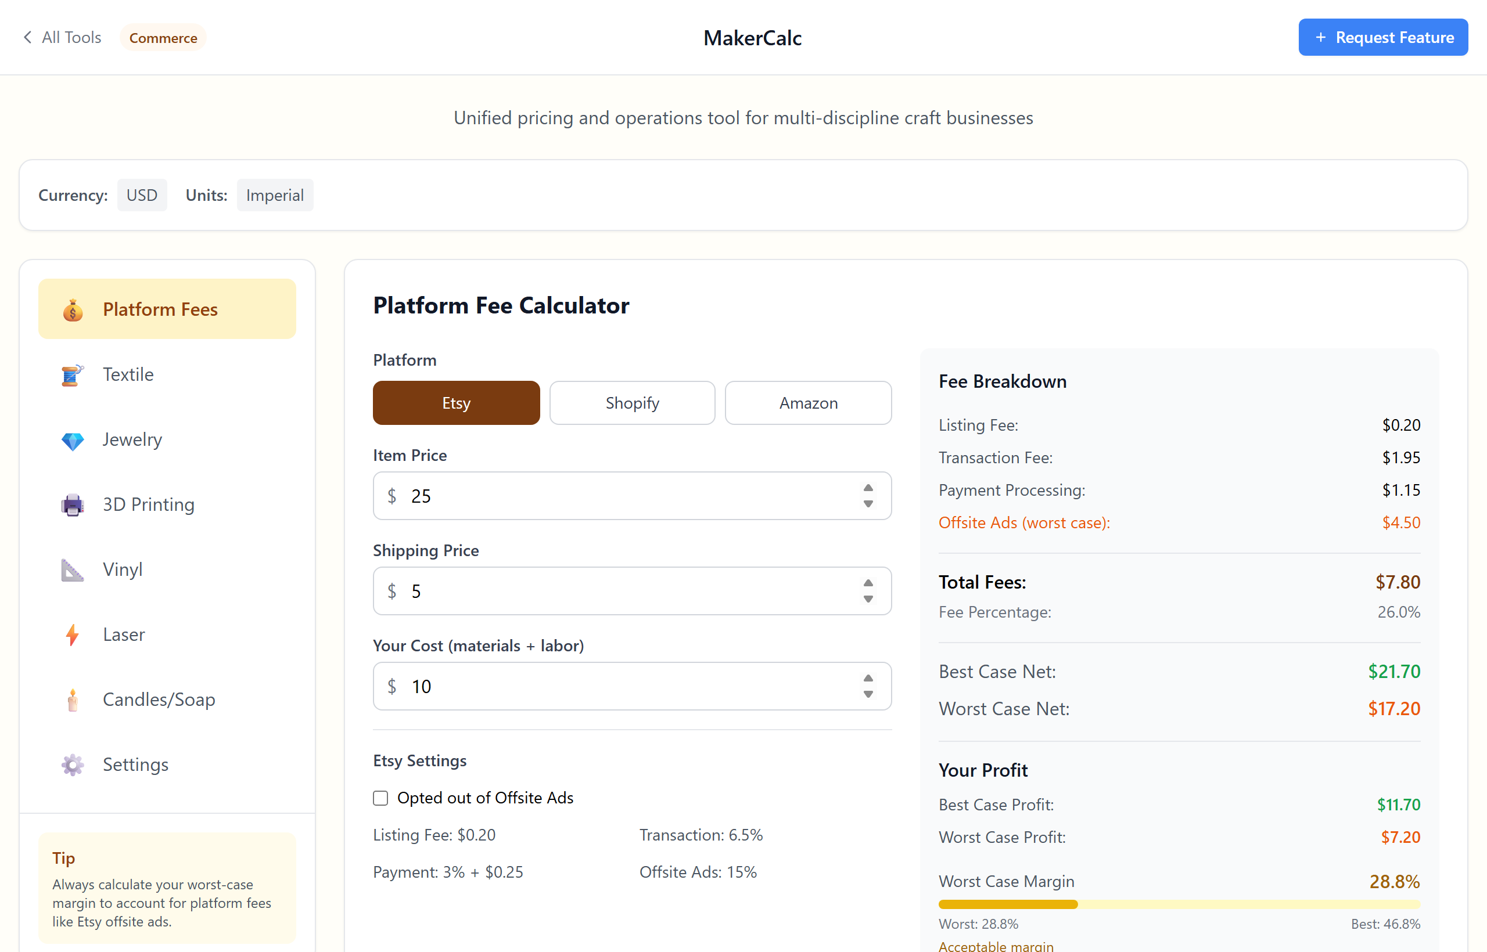Decrement Shipping Price using the down arrow
The width and height of the screenshot is (1487, 952).
868,599
